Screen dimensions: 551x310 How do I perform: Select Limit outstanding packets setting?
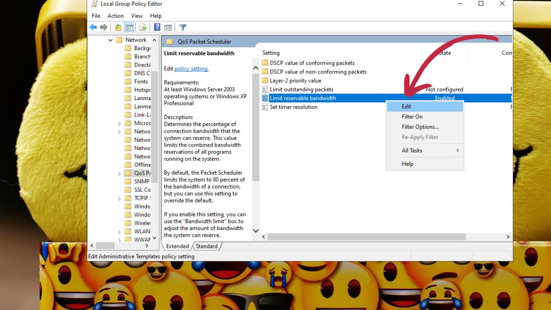coord(301,90)
